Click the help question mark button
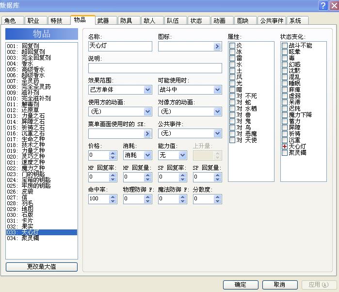The height and width of the screenshot is (292, 339). [x=323, y=5]
